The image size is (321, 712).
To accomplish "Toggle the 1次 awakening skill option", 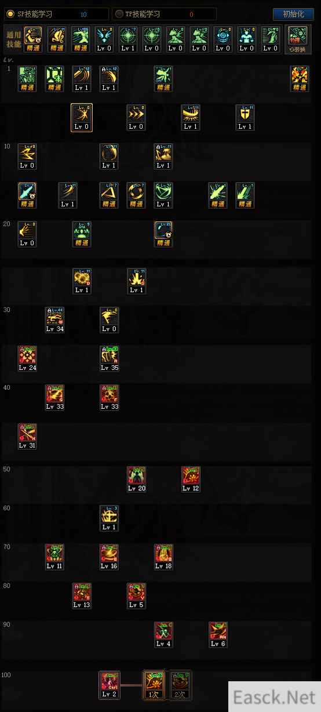I will [154, 685].
